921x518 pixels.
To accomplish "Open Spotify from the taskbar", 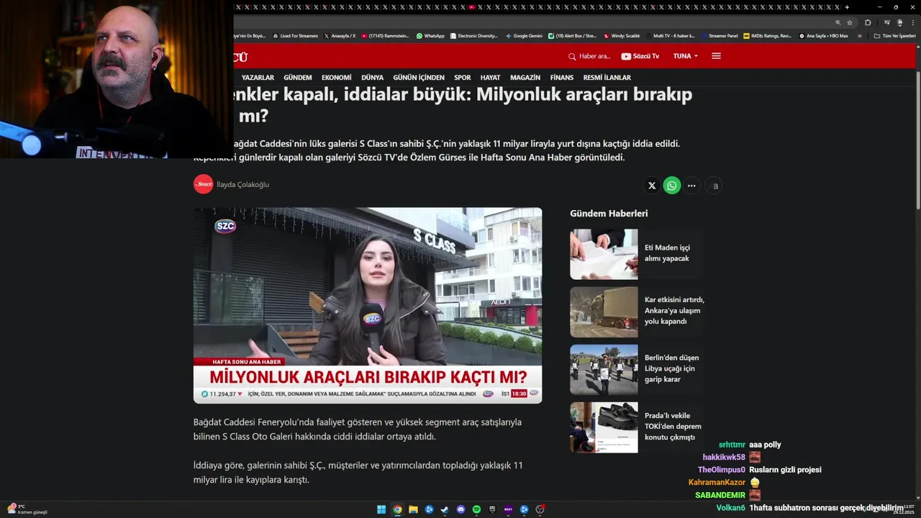I will click(476, 509).
